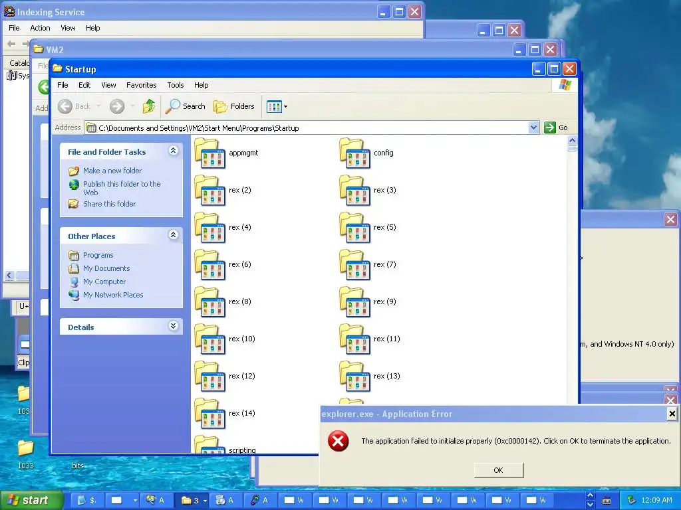This screenshot has width=681, height=510.
Task: Select the rex (10) folder icon
Action: 209,339
